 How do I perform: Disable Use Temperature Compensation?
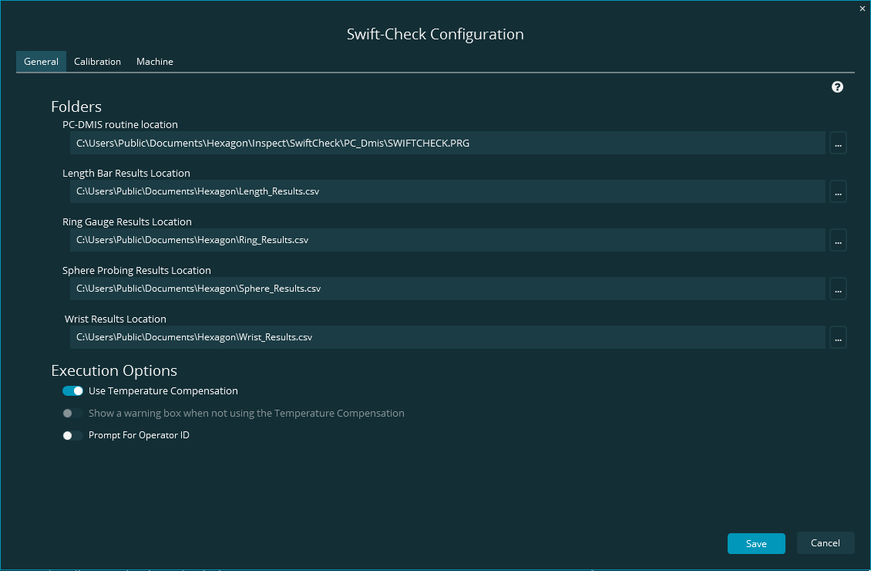(x=72, y=390)
